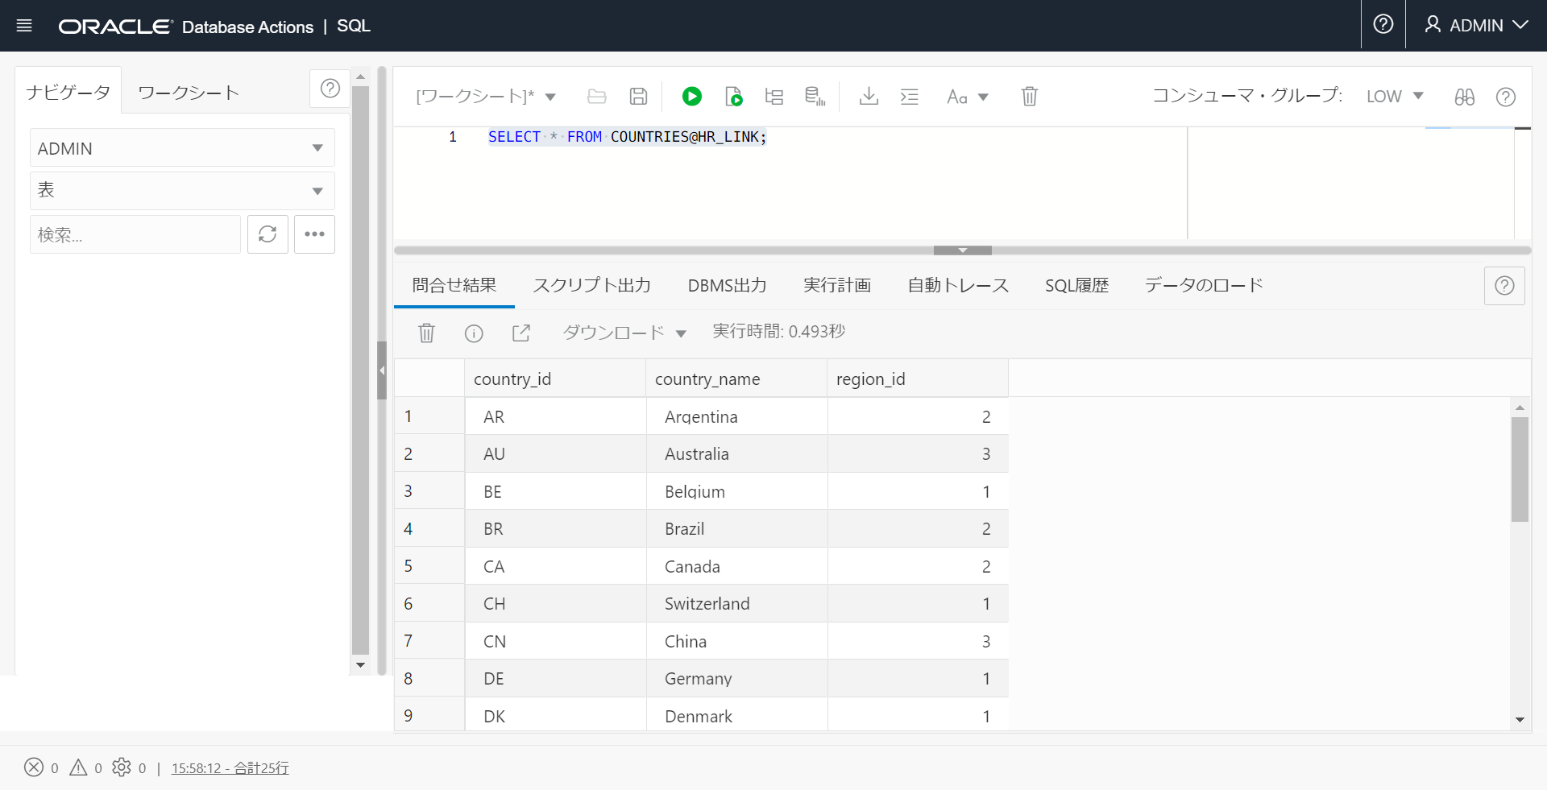Open find and replace binoculars icon
1547x790 pixels.
(x=1464, y=97)
